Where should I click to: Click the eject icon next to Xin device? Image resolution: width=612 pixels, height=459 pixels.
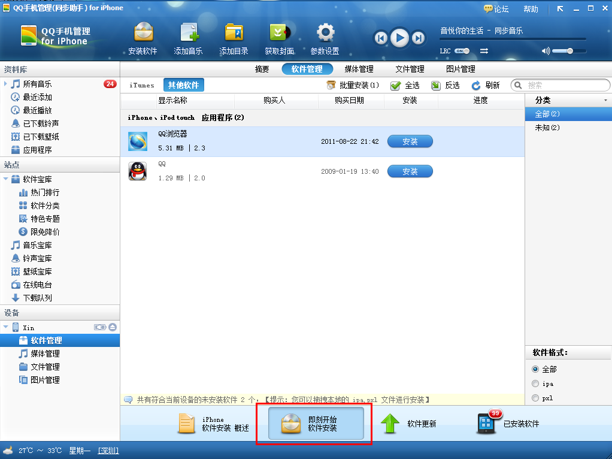[113, 327]
